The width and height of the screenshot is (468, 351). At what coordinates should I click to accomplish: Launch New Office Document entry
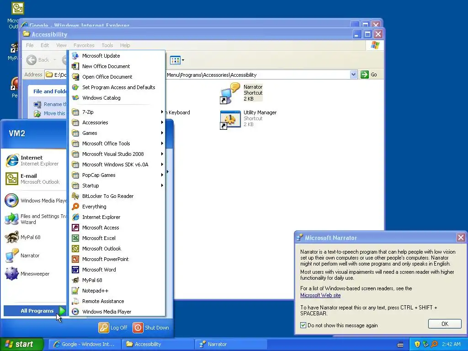tap(117, 66)
